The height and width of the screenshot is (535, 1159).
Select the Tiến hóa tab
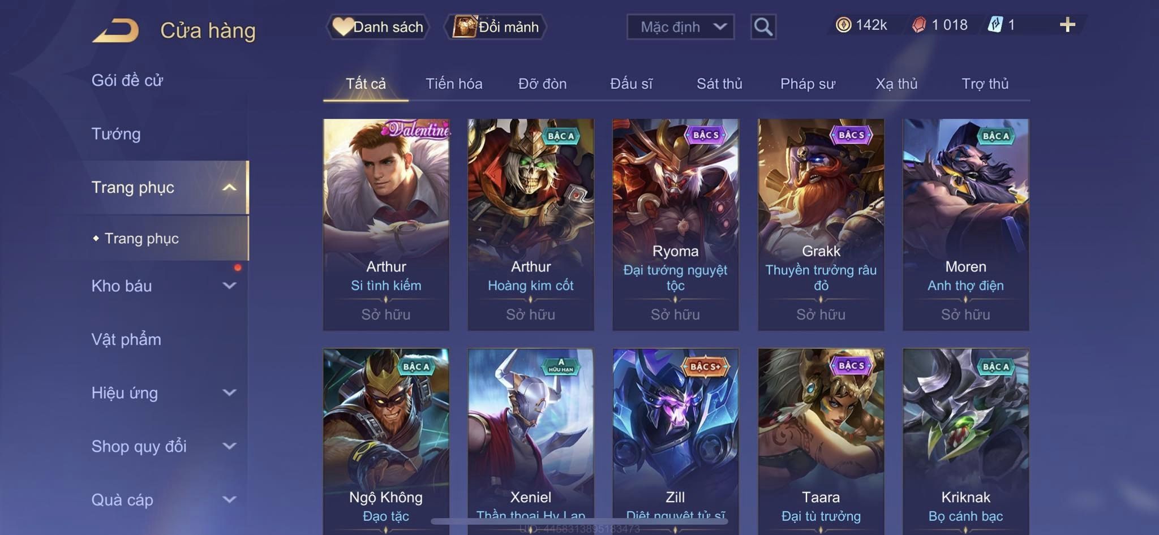(x=454, y=84)
